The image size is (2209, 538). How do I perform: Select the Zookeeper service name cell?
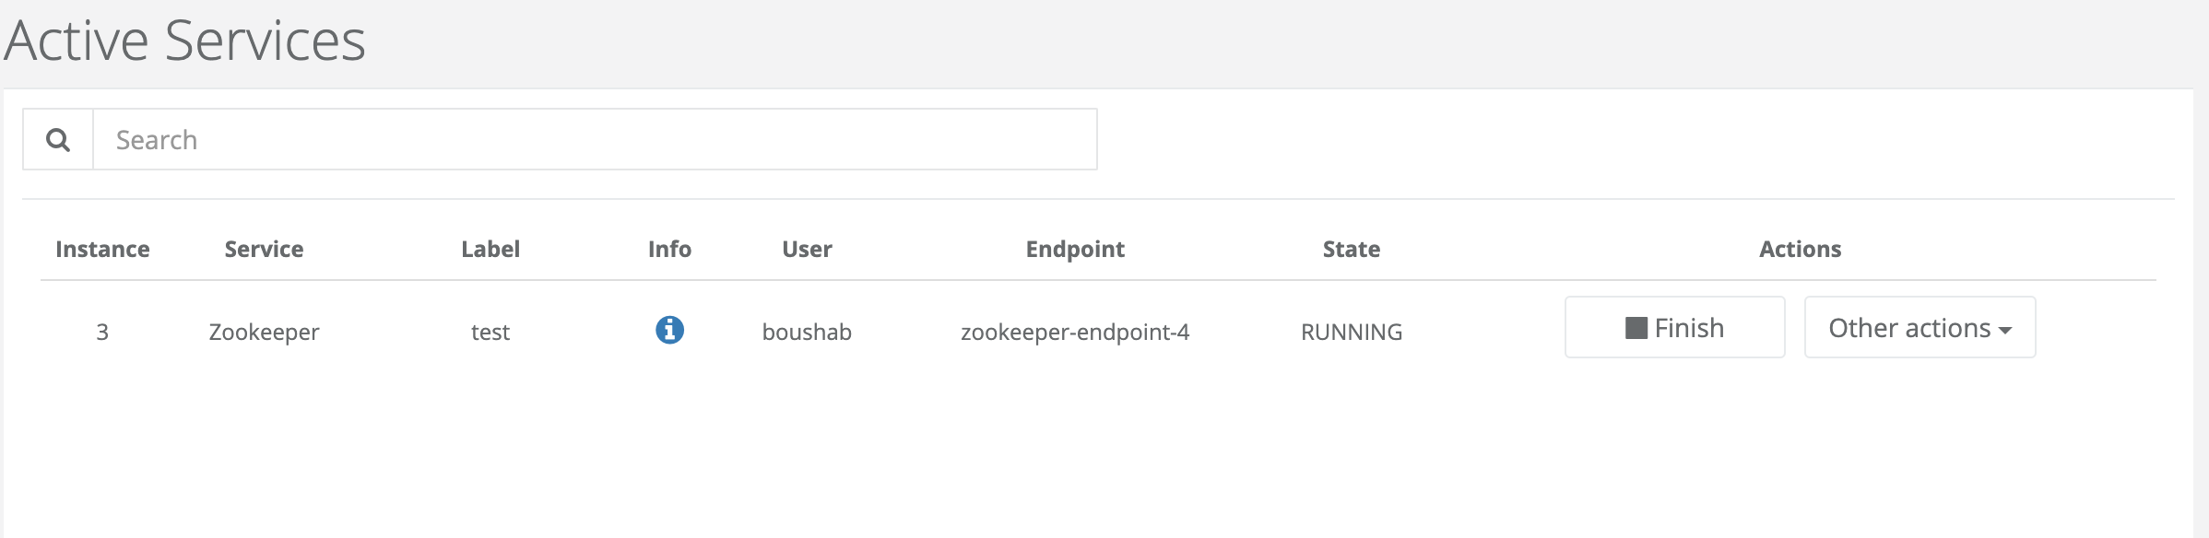point(264,332)
